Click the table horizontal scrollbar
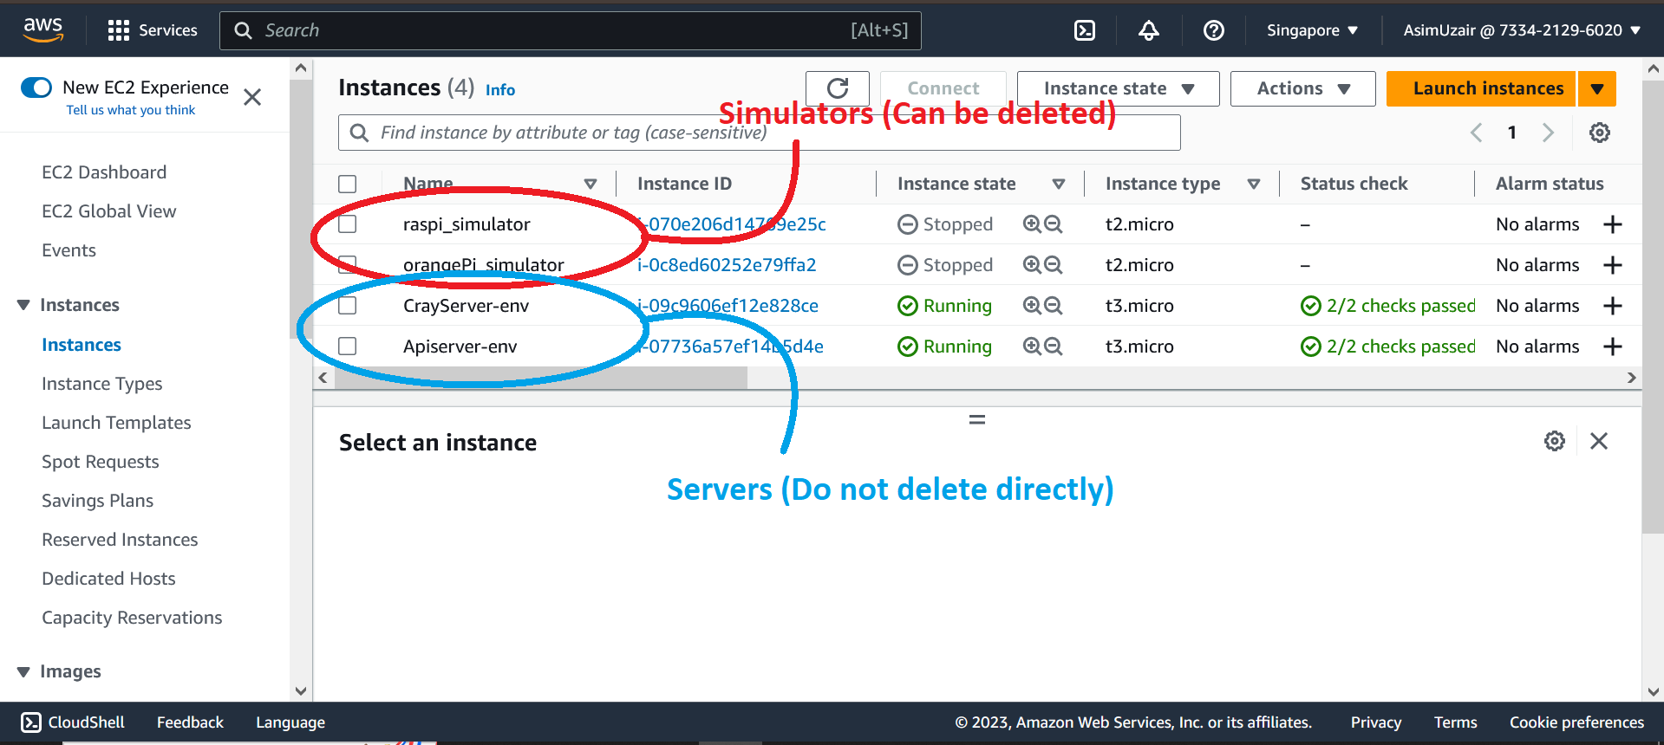This screenshot has height=745, width=1664. point(541,378)
